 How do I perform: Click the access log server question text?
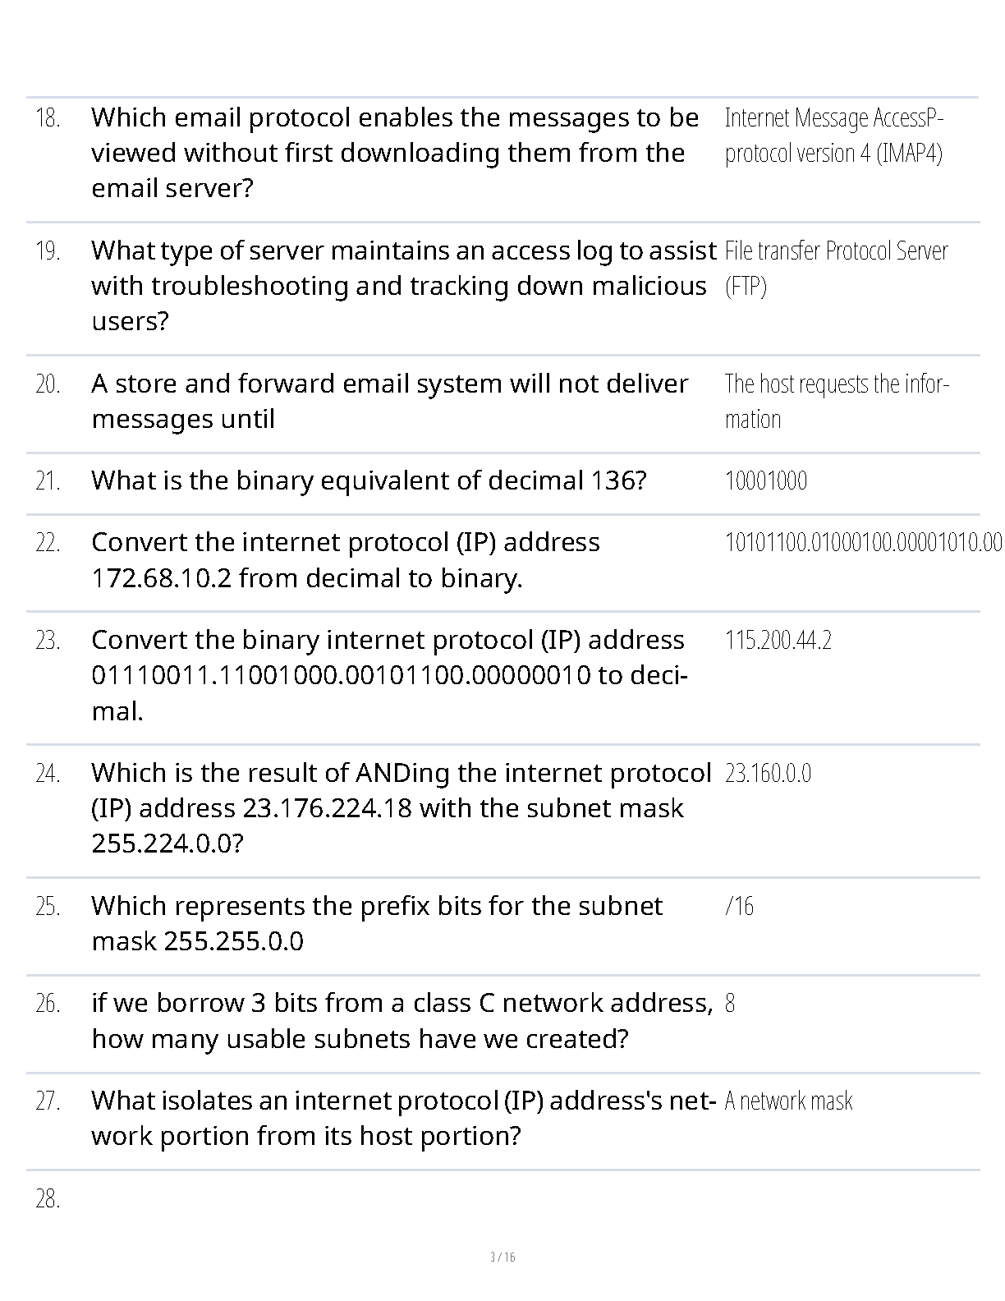tap(402, 286)
